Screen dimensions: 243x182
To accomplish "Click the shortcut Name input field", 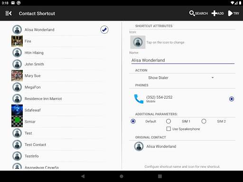I will click(183, 60).
